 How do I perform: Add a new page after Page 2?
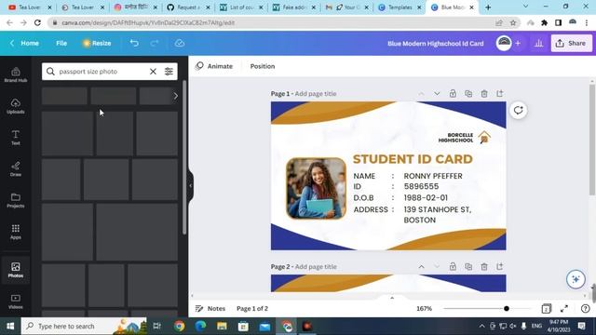coord(499,267)
